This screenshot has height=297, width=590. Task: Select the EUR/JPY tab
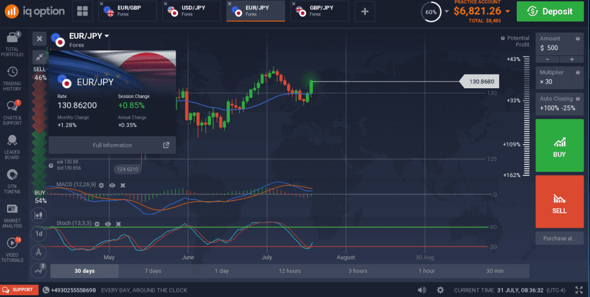pyautogui.click(x=256, y=12)
